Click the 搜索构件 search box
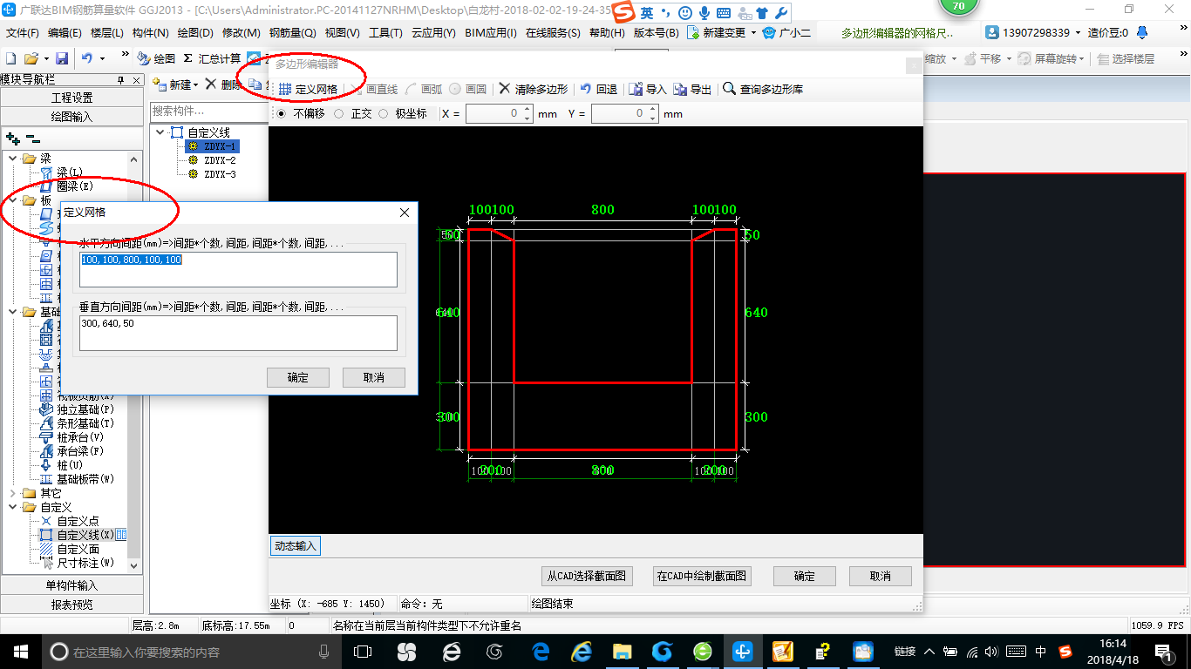The height and width of the screenshot is (669, 1191). pyautogui.click(x=208, y=111)
